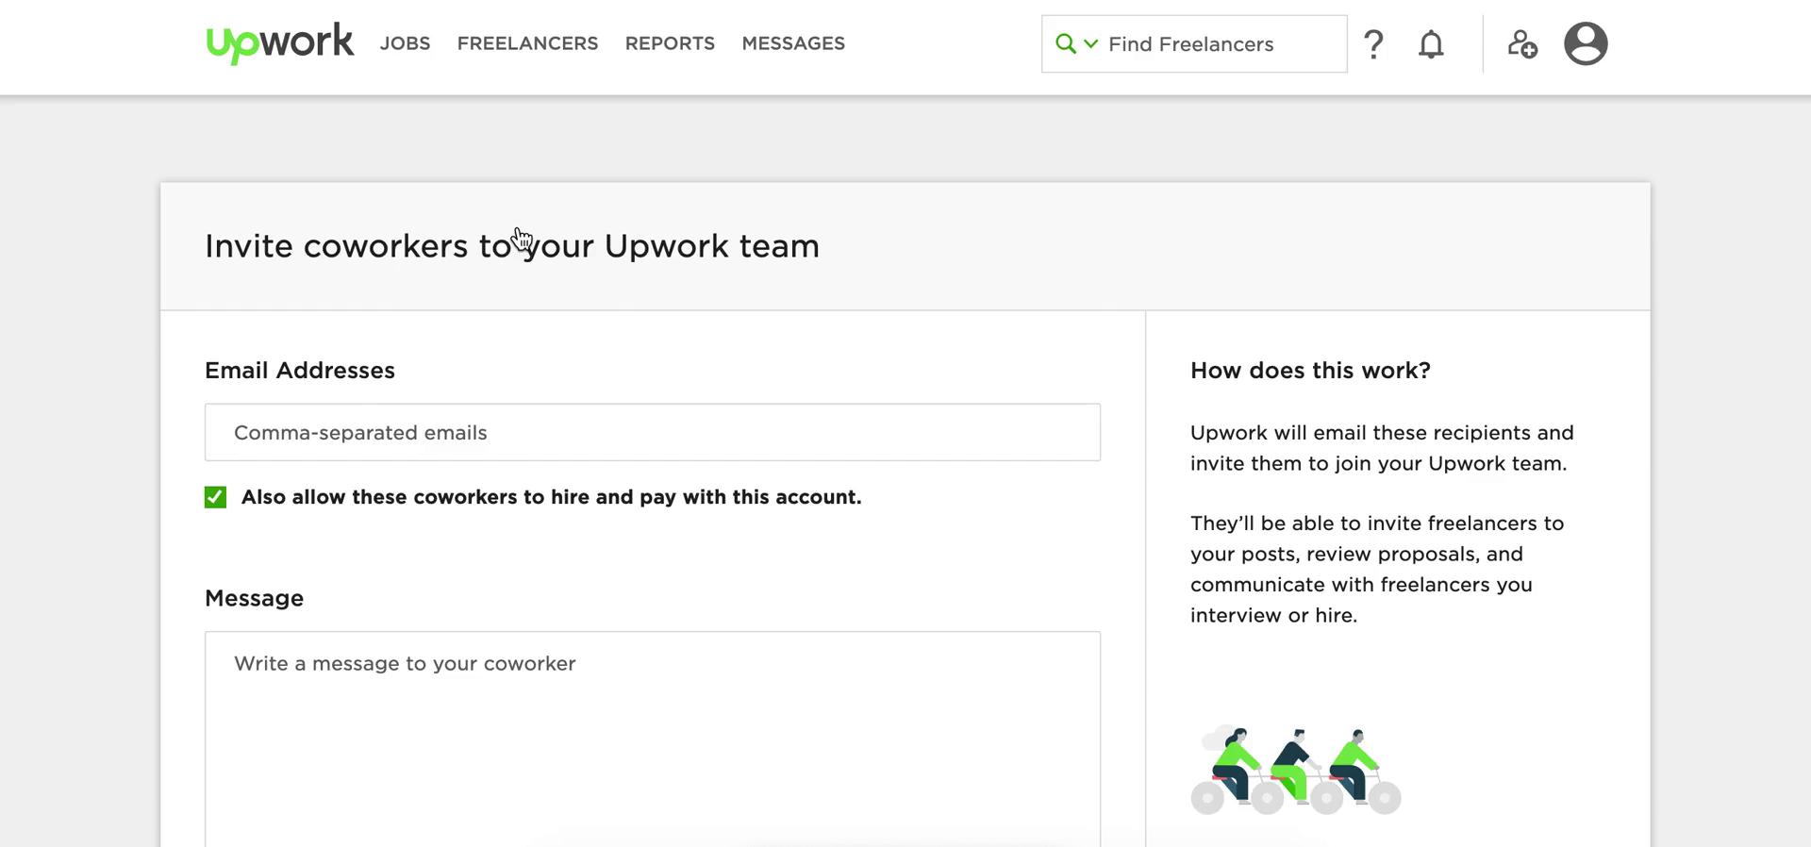1811x847 pixels.
Task: Click the tandem bicycle team illustration
Action: [x=1296, y=770]
